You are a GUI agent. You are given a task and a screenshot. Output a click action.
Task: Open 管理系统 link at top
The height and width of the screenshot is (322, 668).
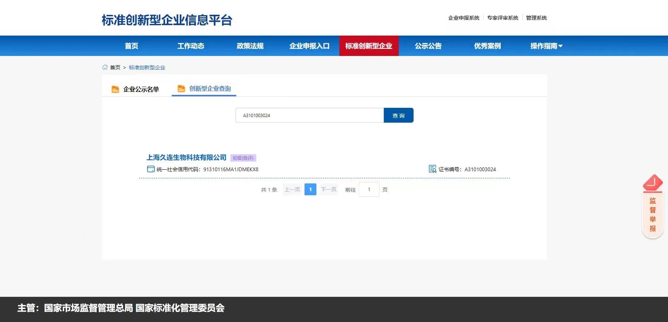pos(536,18)
